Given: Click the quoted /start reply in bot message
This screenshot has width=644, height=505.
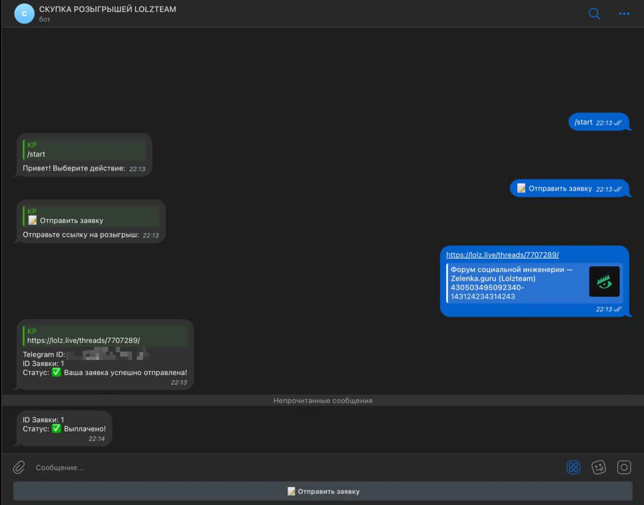Looking at the screenshot, I should (x=85, y=150).
